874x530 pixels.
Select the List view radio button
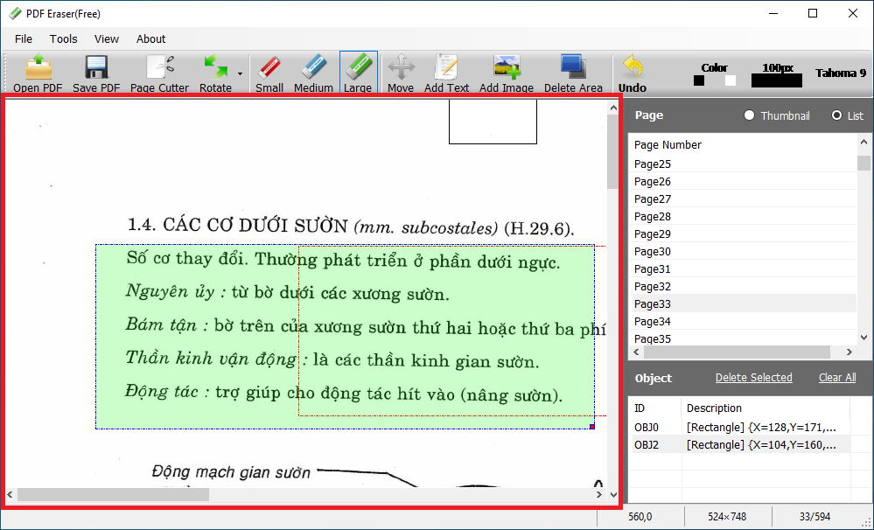click(x=836, y=115)
